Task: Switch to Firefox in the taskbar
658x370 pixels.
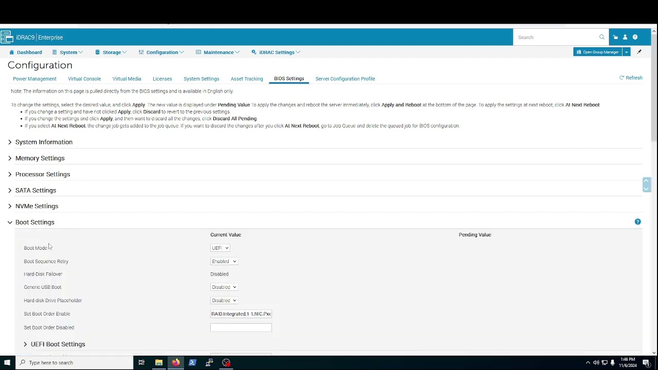Action: 176,362
